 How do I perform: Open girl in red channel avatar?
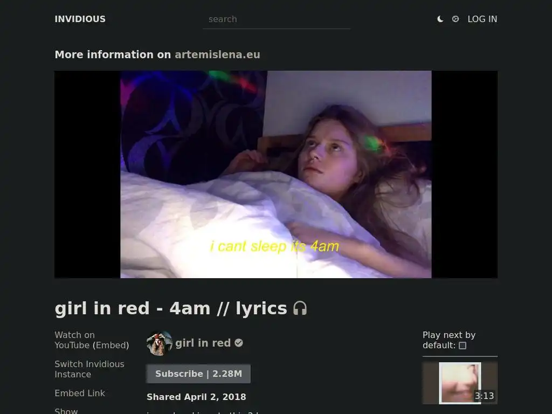coord(160,343)
